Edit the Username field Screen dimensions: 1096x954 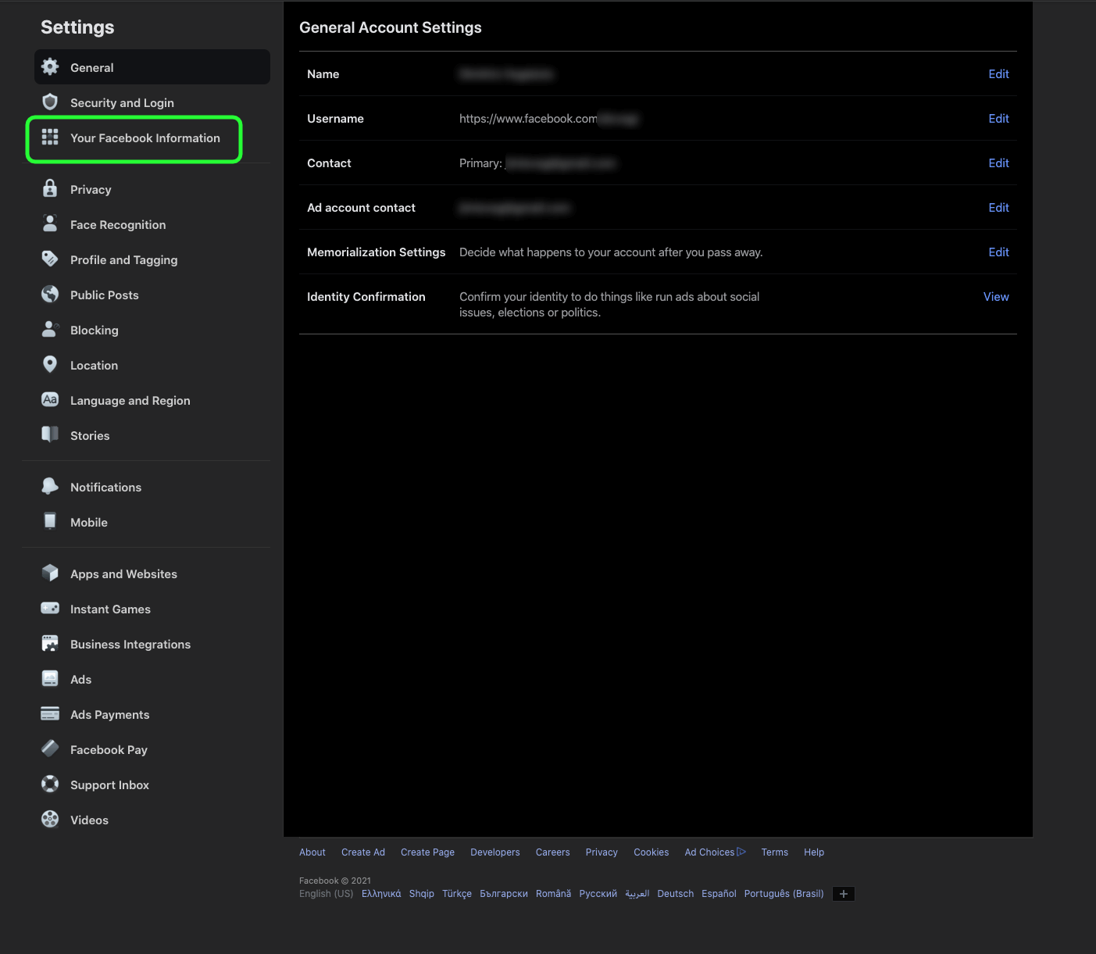(x=998, y=119)
